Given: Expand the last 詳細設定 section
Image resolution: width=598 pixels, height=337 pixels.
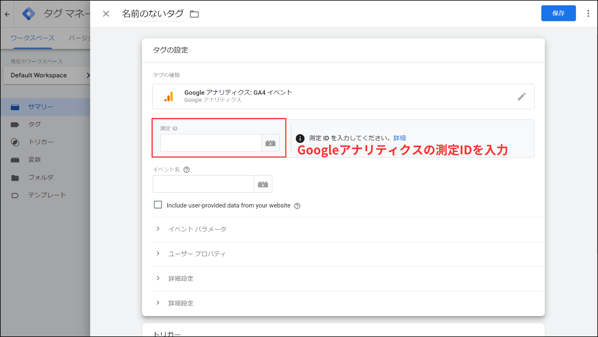Looking at the screenshot, I should click(x=349, y=304).
